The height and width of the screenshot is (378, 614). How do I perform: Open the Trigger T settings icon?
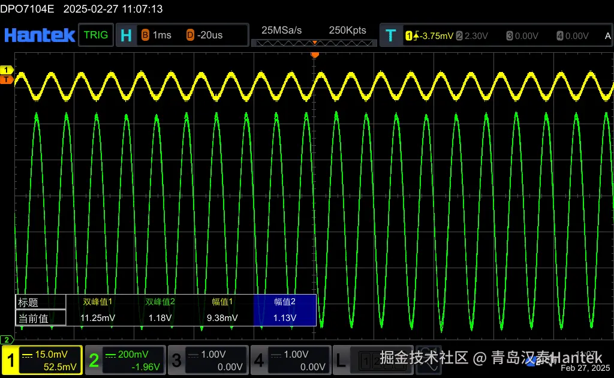click(x=391, y=35)
